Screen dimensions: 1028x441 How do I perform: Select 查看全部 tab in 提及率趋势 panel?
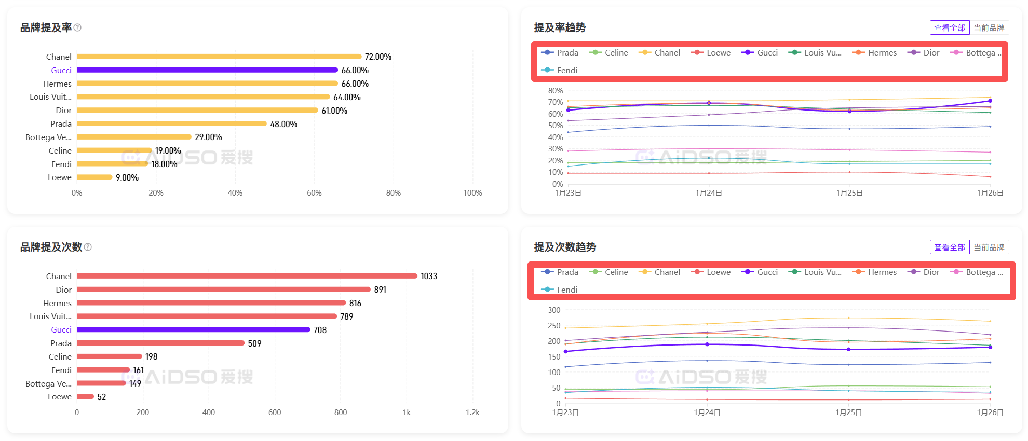[x=949, y=27]
